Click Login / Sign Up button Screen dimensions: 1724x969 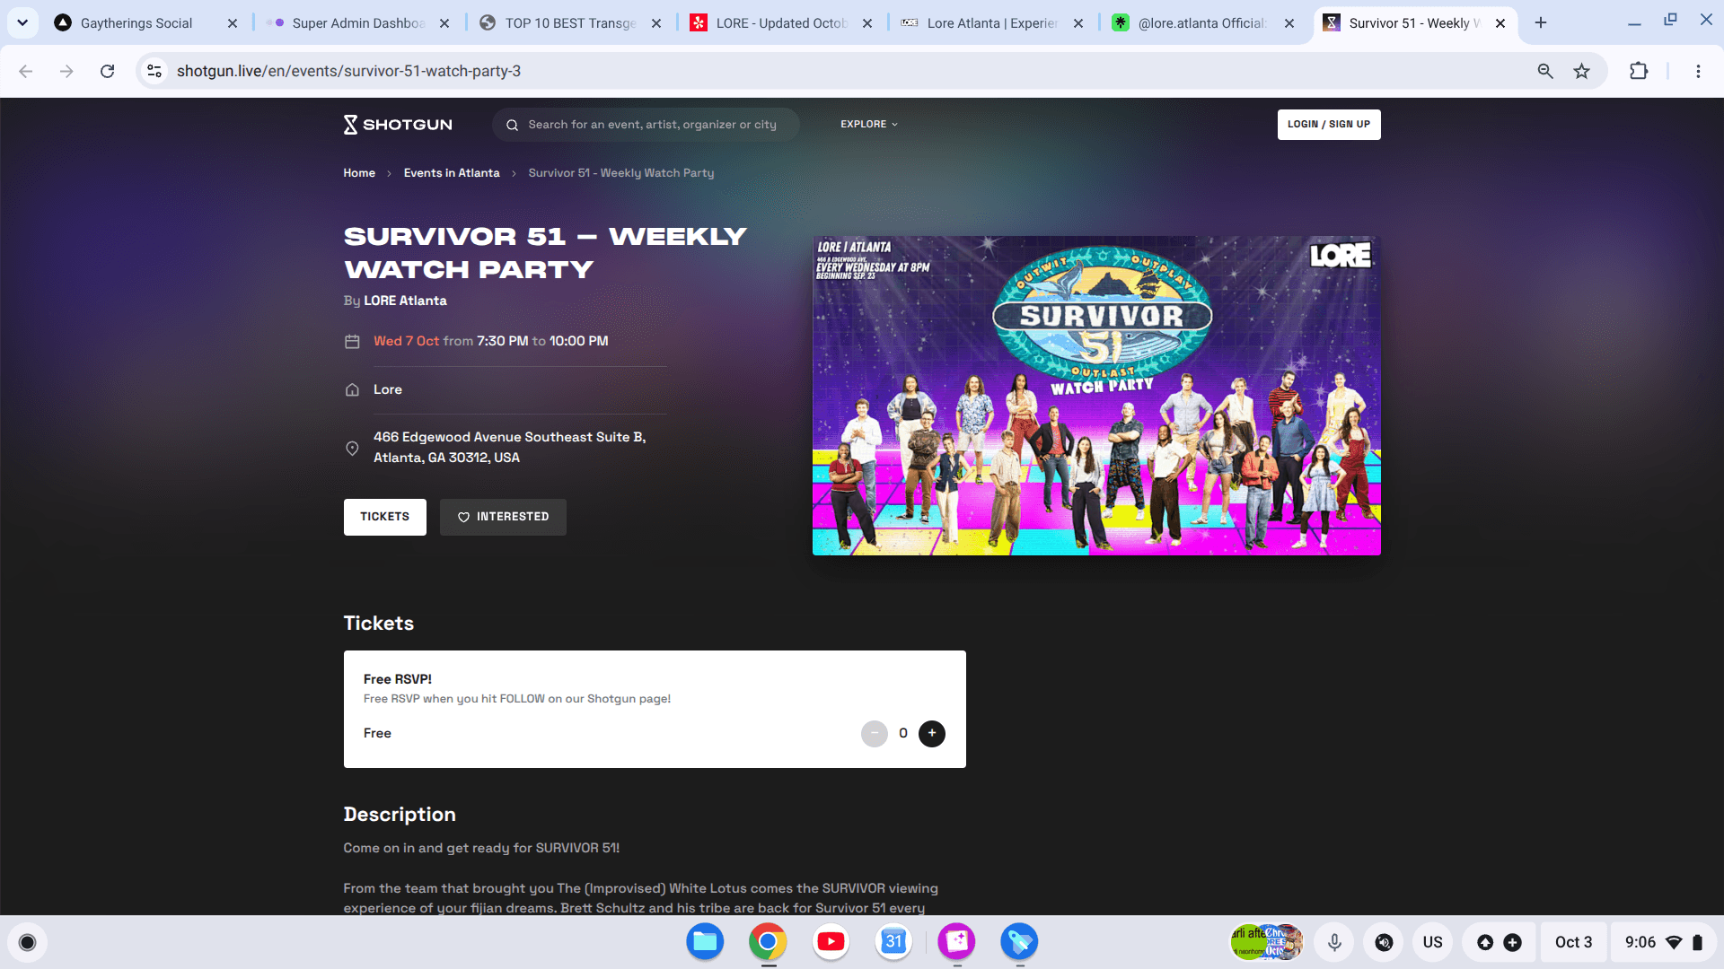pos(1328,125)
